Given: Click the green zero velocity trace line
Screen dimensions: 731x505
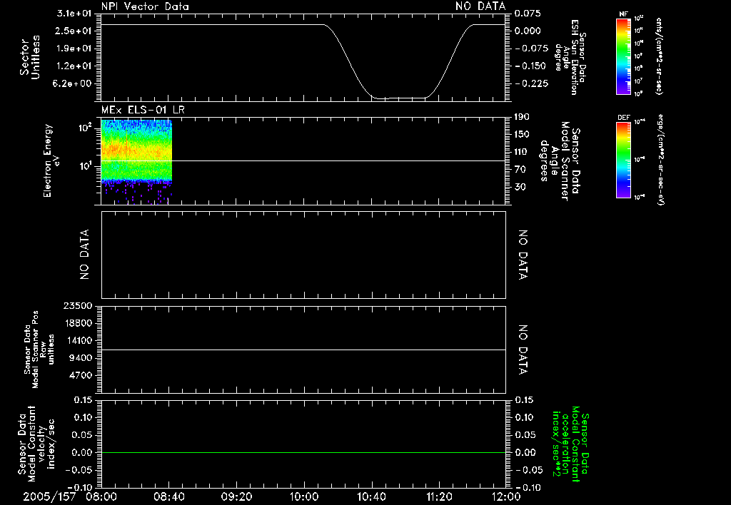Looking at the screenshot, I should tap(303, 452).
